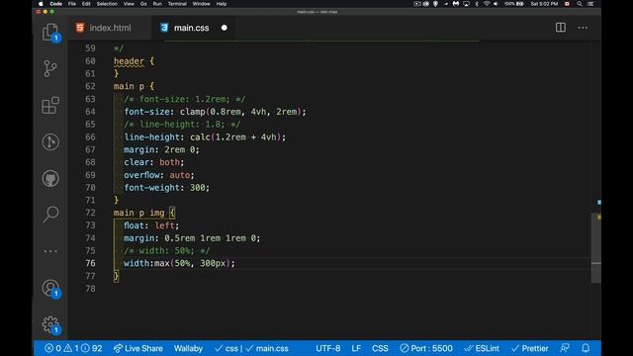
Task: Click the main.css check status item
Action: pyautogui.click(x=267, y=348)
